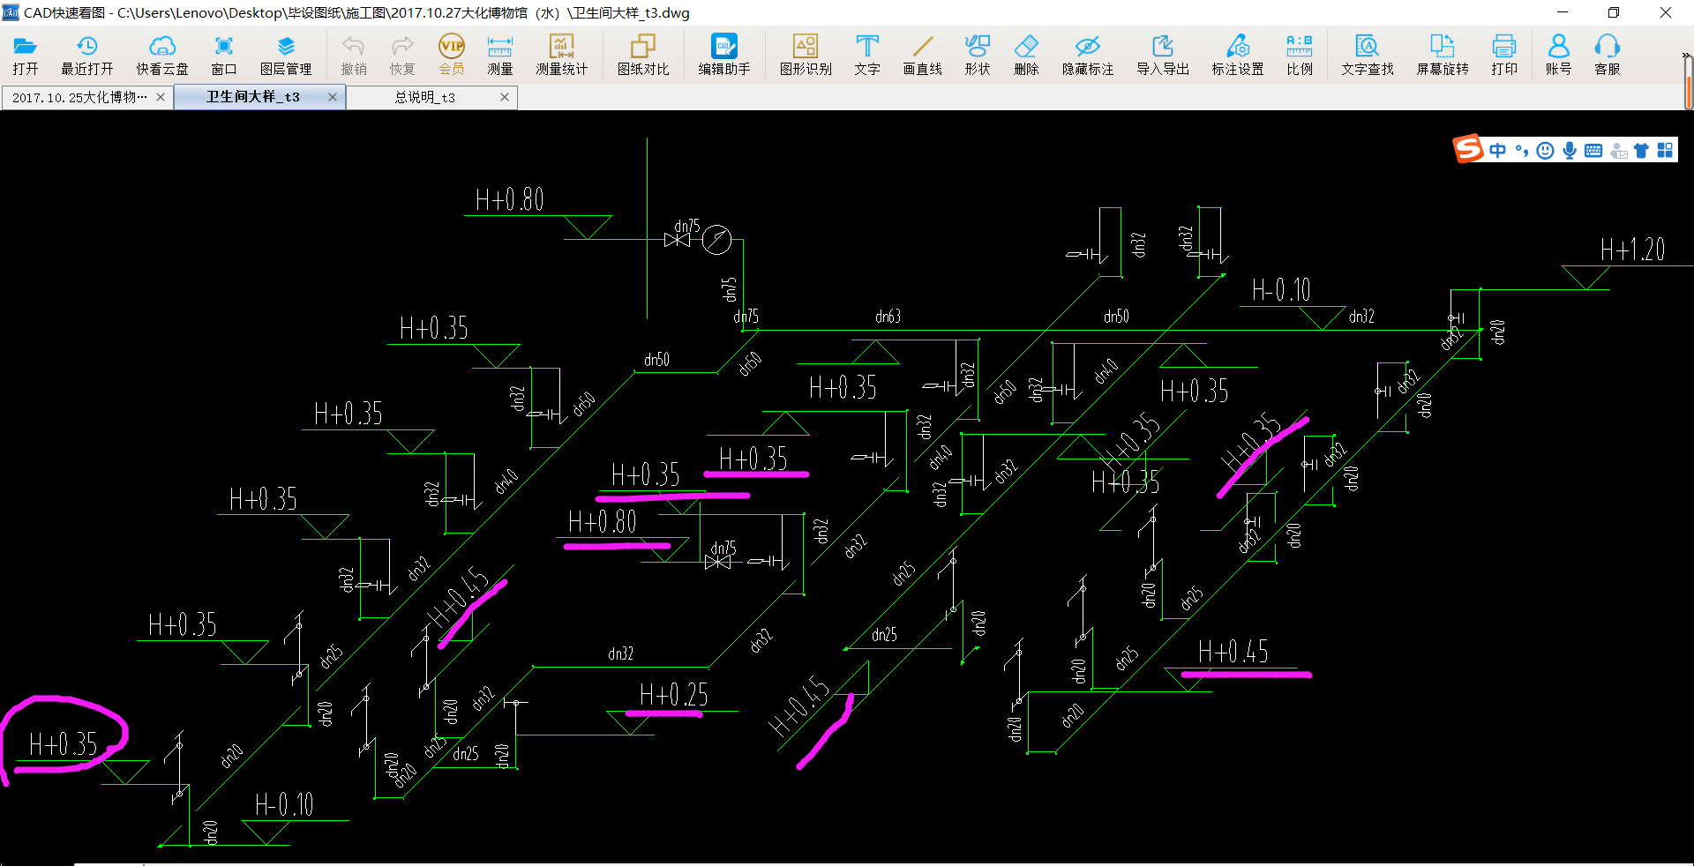The width and height of the screenshot is (1694, 866).
Task: Toggle Sogou punctuation mode
Action: point(1522,151)
